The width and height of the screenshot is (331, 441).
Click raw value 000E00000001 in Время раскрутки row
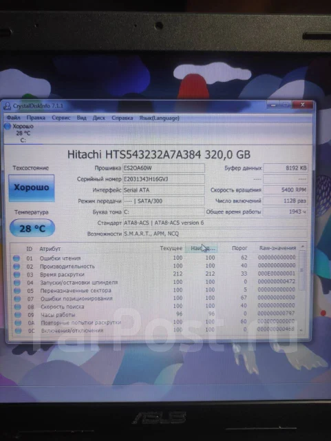277,274
